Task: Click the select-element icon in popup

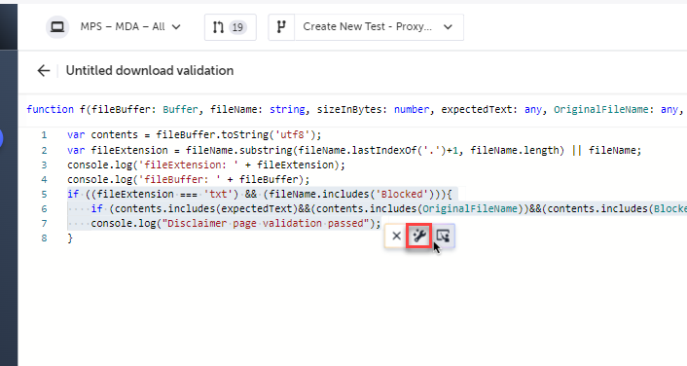Action: tap(443, 236)
